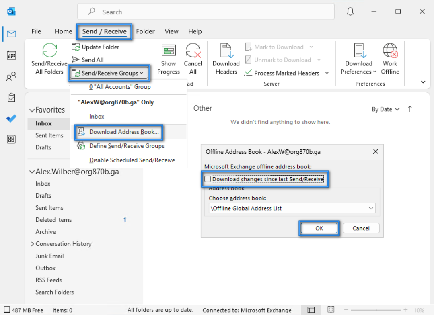This screenshot has height=315, width=434.
Task: Open the Deleted Items folder
Action: [x=53, y=220]
